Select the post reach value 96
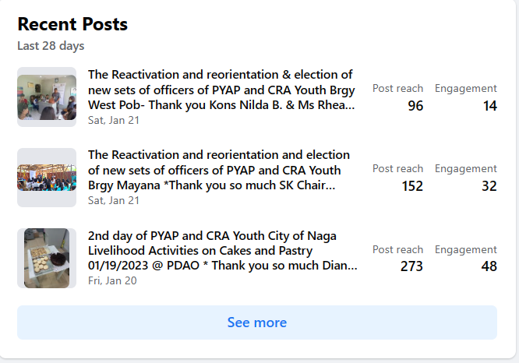Viewport: 519px width, 363px height. tap(415, 106)
